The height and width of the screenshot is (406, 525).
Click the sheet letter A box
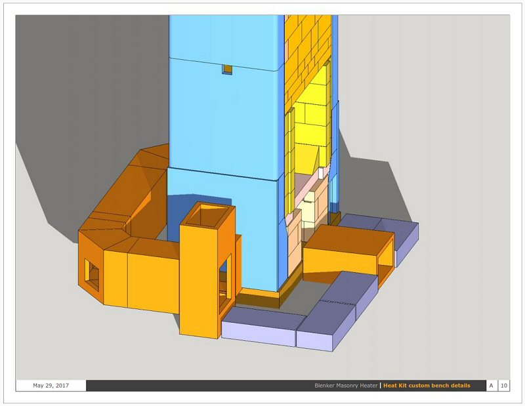click(491, 386)
